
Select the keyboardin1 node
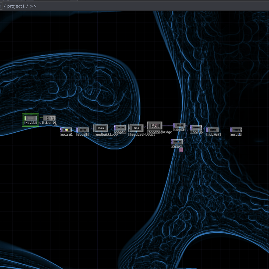(31, 118)
